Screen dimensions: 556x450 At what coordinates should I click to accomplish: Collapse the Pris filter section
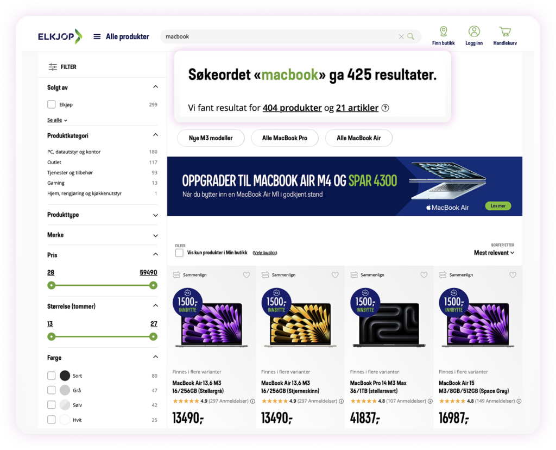[x=155, y=254]
